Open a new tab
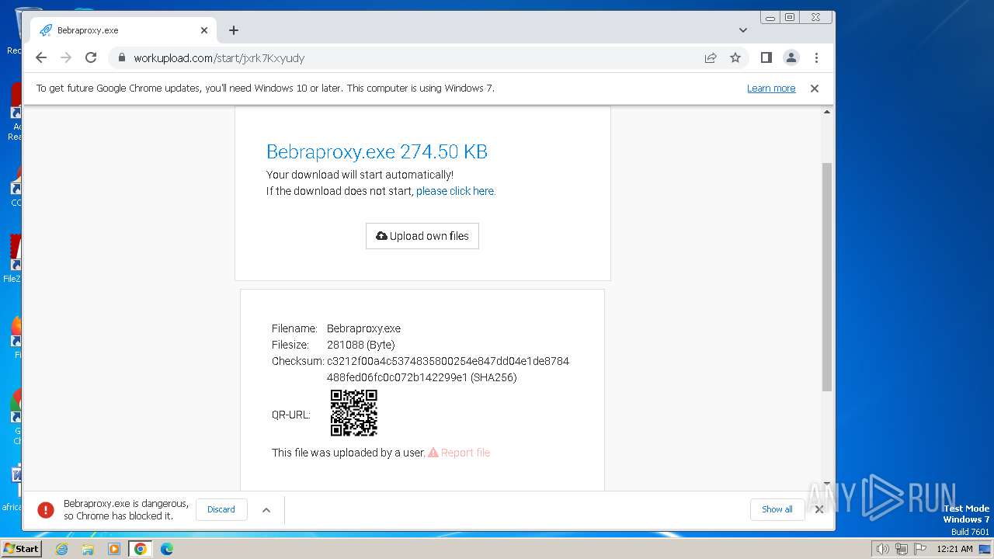 (234, 30)
